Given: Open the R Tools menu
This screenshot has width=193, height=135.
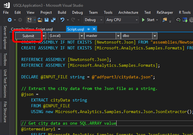Looking at the screenshot, I should tap(185, 12).
